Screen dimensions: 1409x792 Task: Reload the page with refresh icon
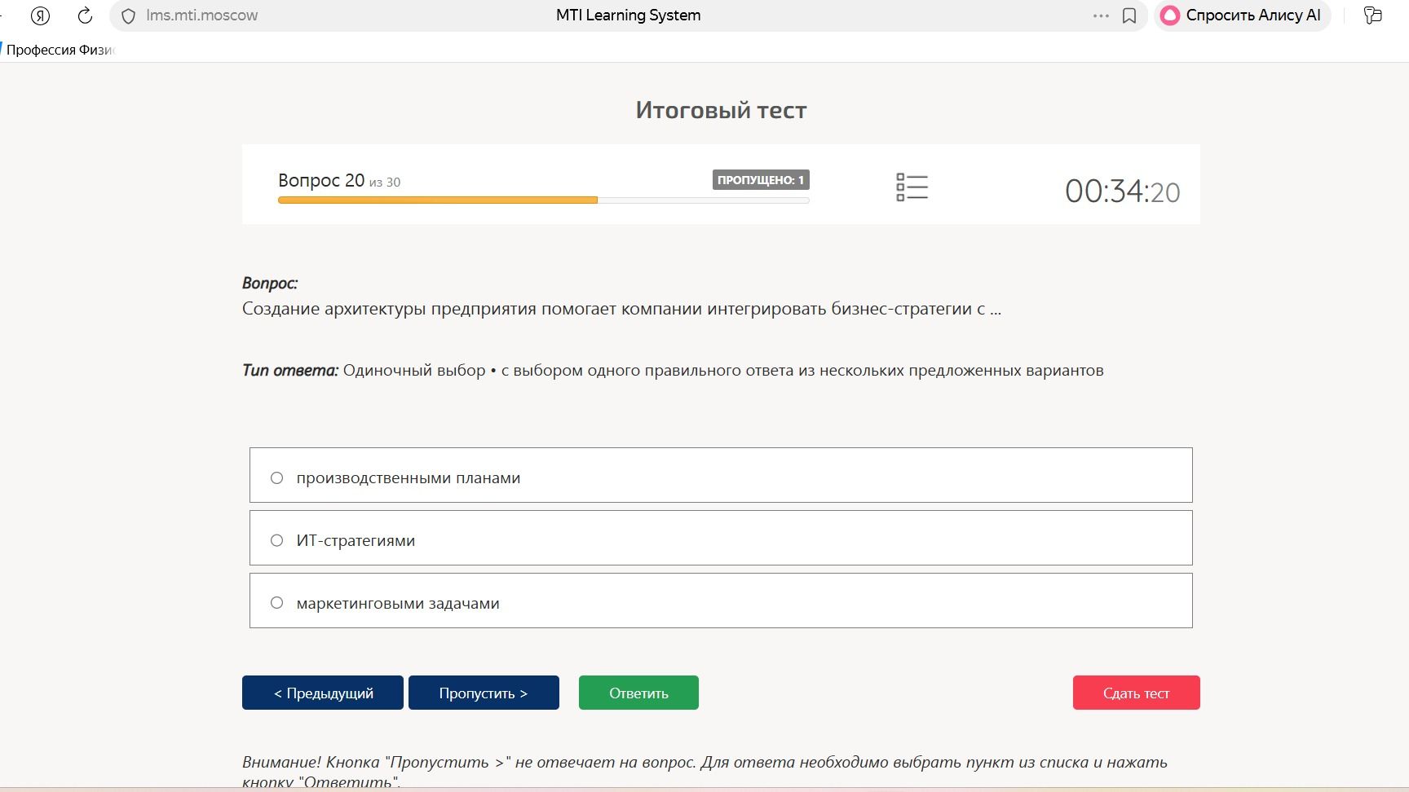(85, 15)
